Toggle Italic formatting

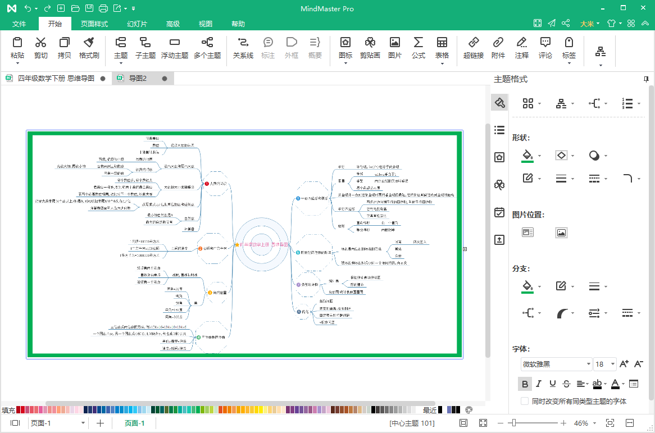[x=539, y=384]
